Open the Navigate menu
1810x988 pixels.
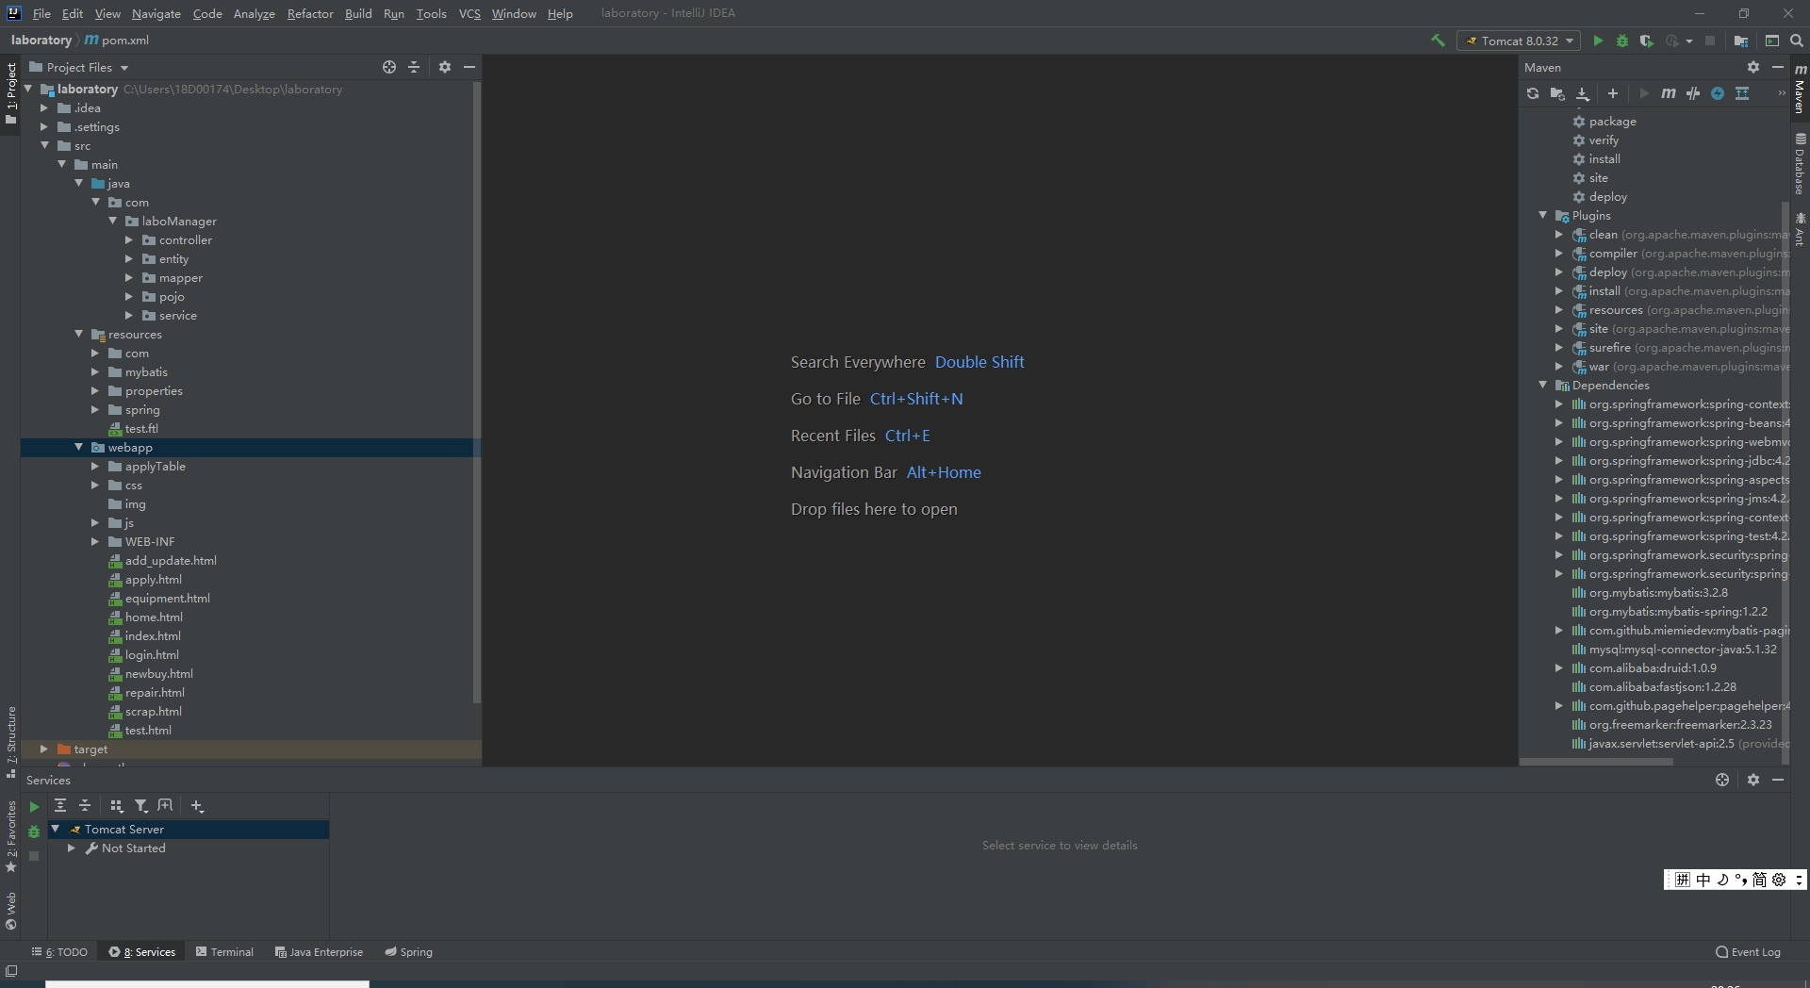[156, 13]
